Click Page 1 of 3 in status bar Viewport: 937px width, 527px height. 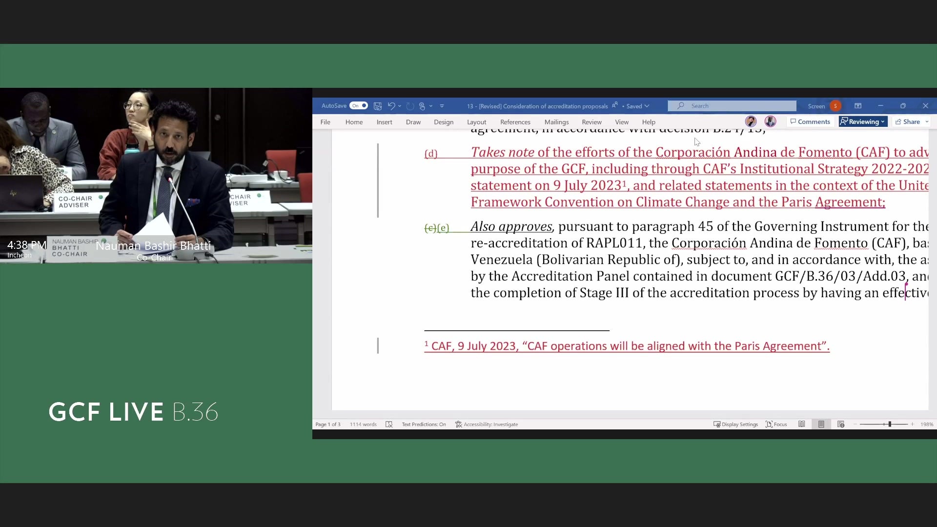click(328, 425)
